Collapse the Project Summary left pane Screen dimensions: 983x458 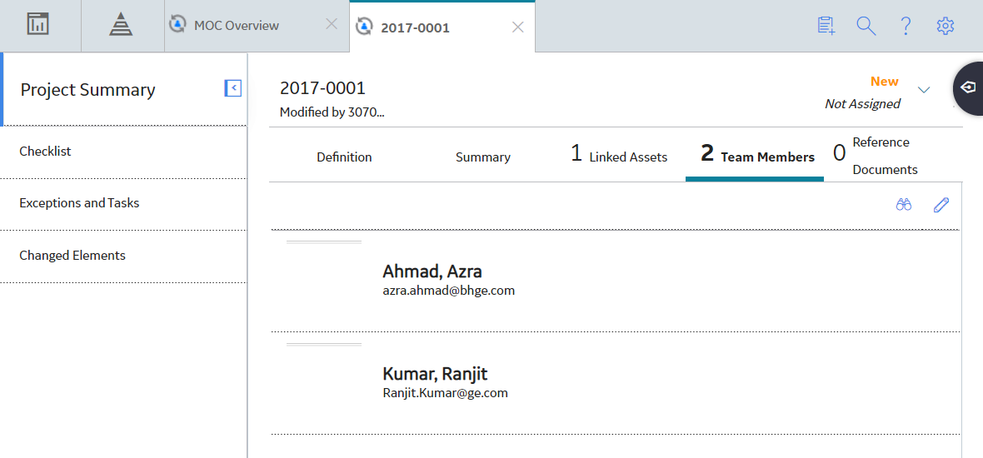[x=233, y=88]
